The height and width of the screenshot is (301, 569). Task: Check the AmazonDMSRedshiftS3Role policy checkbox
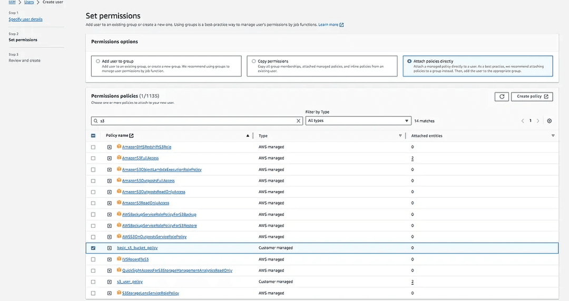[x=93, y=147]
